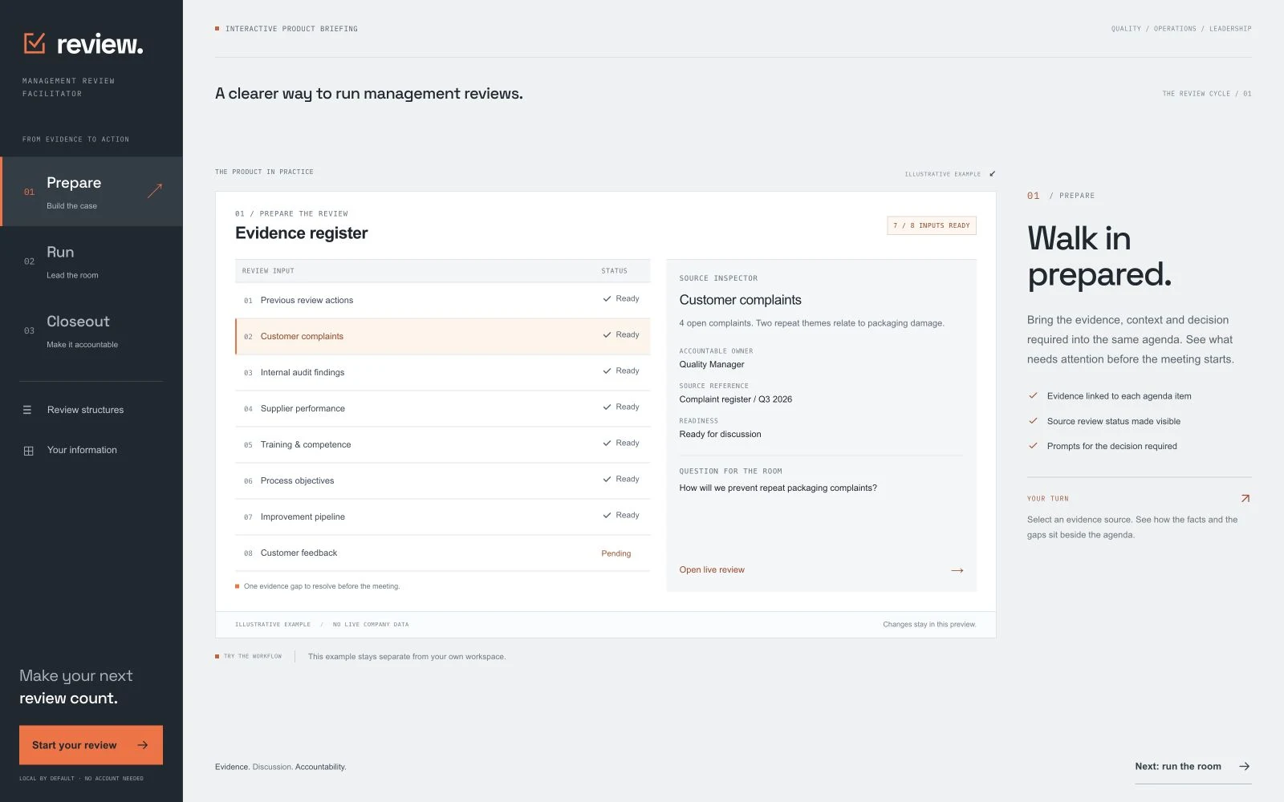Select the Improvement pipeline row
The image size is (1284, 802).
[x=442, y=516]
